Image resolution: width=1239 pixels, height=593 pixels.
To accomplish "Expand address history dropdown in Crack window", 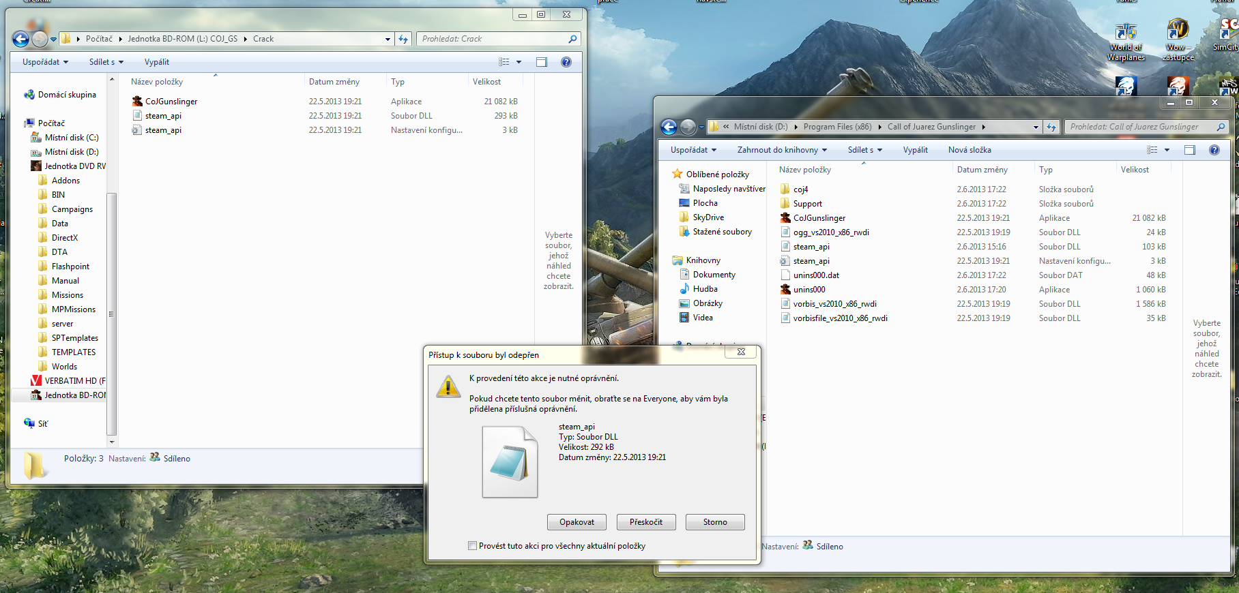I will coord(388,39).
